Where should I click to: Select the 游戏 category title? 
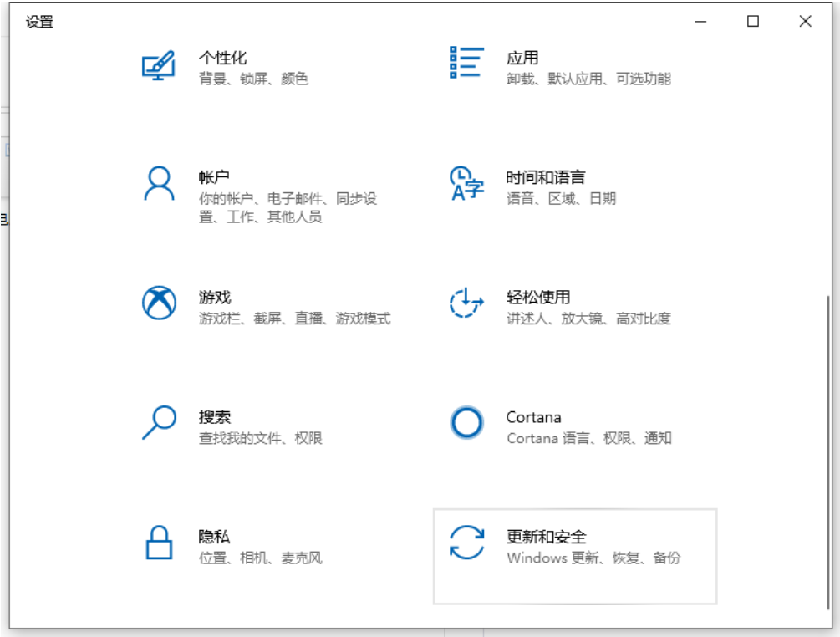pyautogui.click(x=215, y=297)
